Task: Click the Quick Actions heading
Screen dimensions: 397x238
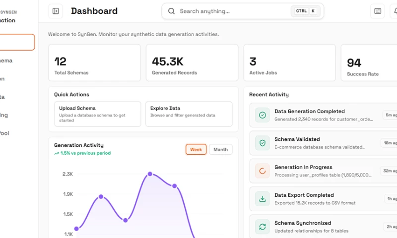Action: pos(71,95)
